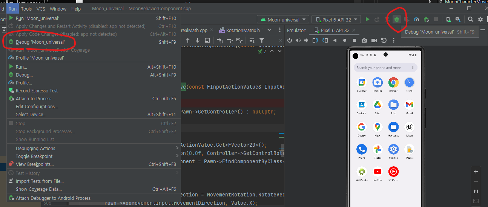Screen dimensions: 488x207
Task: Click Run menu in the menu bar
Action: [12, 9]
